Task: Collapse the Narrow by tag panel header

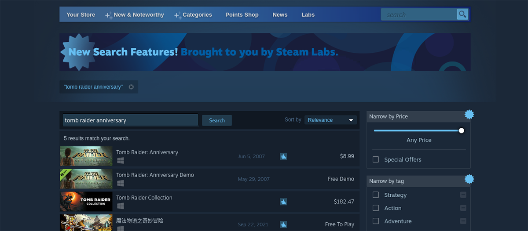Action: [418, 181]
